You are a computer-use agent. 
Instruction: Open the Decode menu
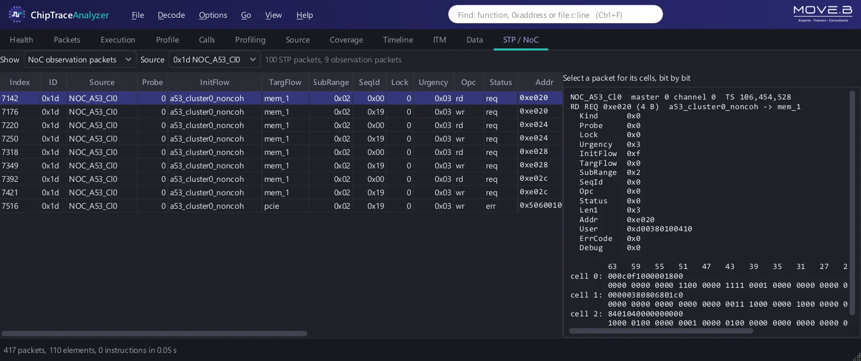point(171,15)
